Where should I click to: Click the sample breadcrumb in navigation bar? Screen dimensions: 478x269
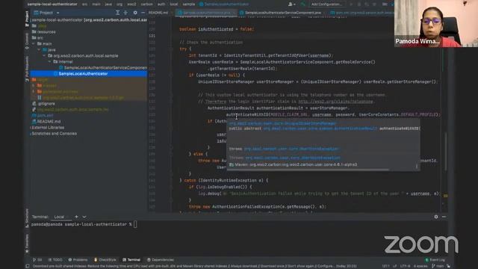click(x=189, y=4)
